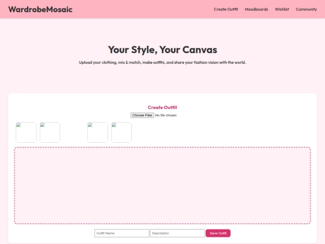Click the 'Your Style, Your Canvas' heading

click(162, 50)
